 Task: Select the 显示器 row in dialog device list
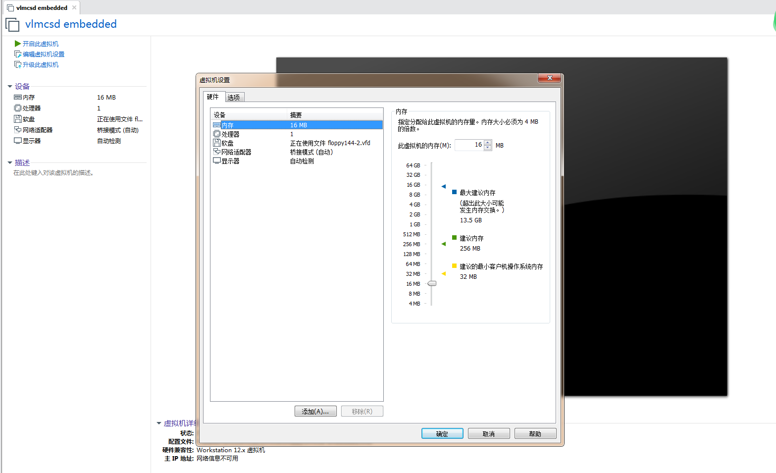(x=297, y=160)
